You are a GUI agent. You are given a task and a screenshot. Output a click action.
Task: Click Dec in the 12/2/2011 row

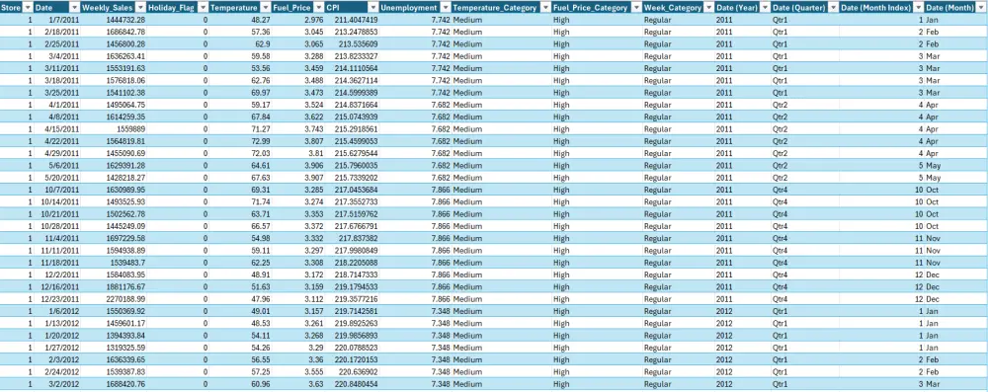pyautogui.click(x=933, y=274)
